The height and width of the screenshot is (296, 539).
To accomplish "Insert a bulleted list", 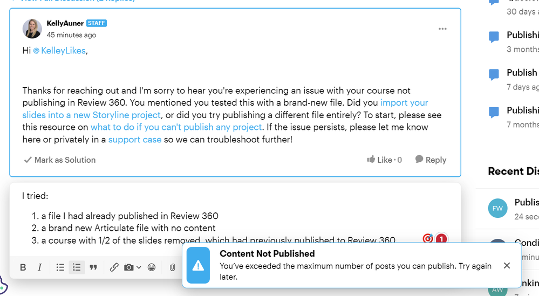I will [60, 267].
